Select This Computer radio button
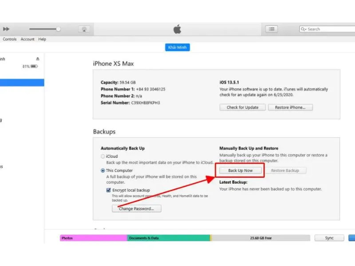This screenshot has height=266, width=355. click(x=103, y=170)
